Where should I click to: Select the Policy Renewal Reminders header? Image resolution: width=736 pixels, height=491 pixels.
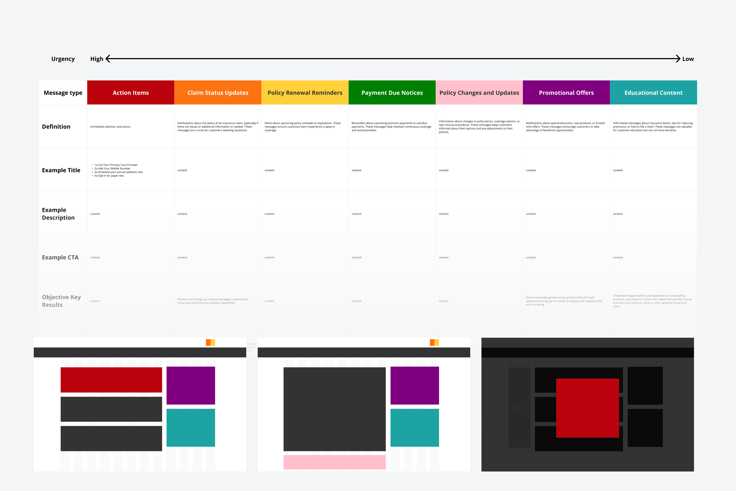pyautogui.click(x=304, y=92)
